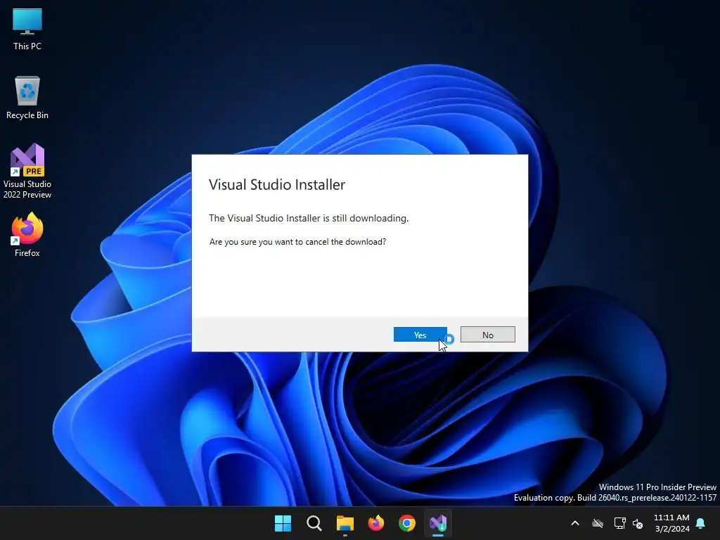This screenshot has height=540, width=720.
Task: Select Firefox desktop shortcut
Action: (x=27, y=235)
